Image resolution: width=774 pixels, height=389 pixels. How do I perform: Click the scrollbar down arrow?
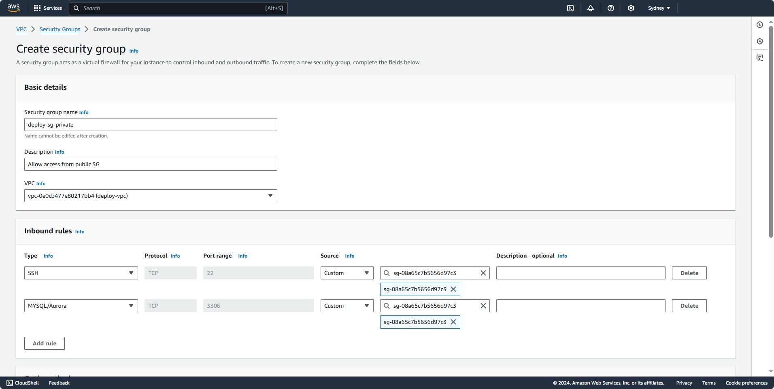click(x=771, y=372)
